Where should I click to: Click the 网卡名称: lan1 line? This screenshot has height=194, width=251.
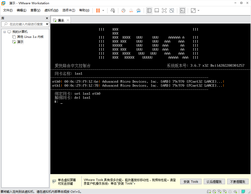point(68,74)
